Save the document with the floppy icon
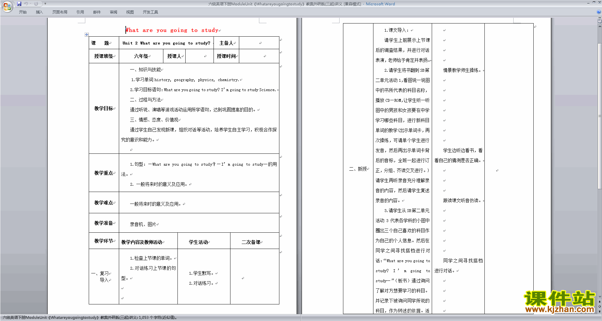This screenshot has width=602, height=321. pyautogui.click(x=19, y=4)
